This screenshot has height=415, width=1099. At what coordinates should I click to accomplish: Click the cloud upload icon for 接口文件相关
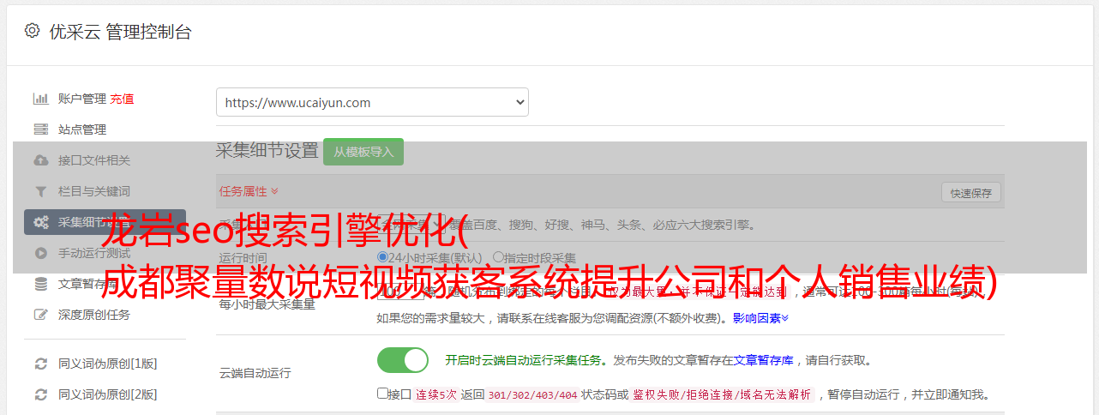40,160
